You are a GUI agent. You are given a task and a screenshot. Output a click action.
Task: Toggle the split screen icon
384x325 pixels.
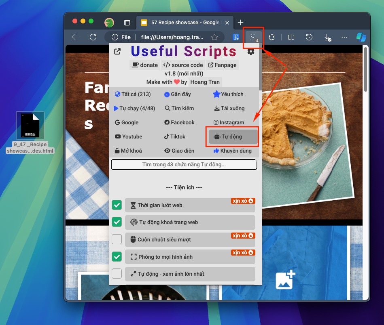[291, 37]
